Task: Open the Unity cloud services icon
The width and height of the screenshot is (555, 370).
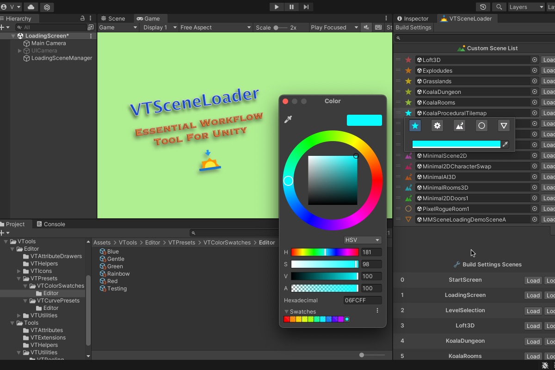Action: [31, 7]
